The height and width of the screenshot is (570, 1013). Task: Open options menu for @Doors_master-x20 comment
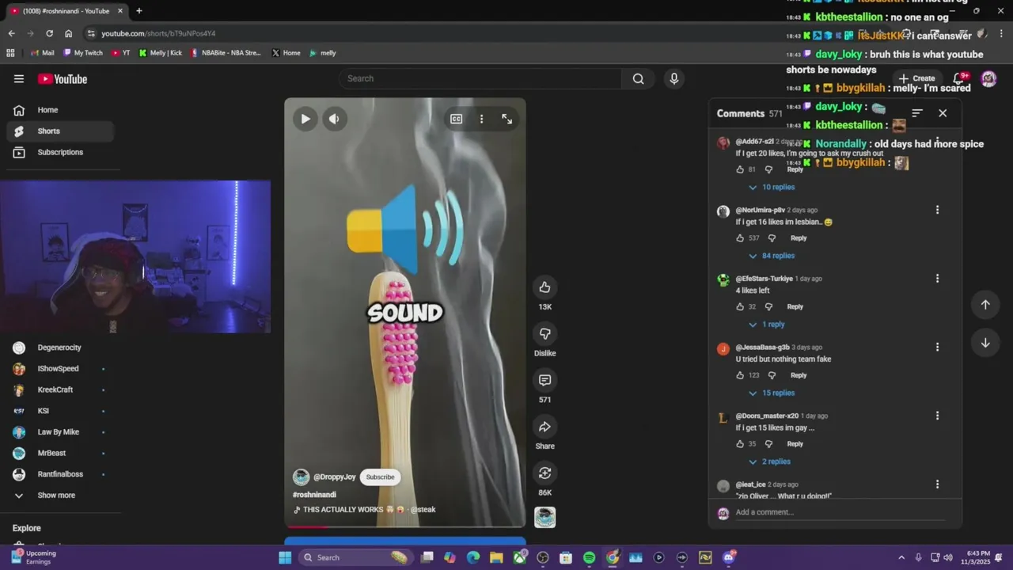[x=937, y=416]
